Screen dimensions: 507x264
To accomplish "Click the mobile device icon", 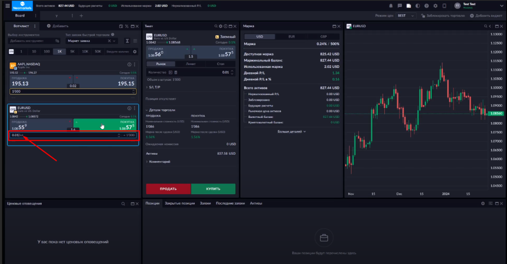I will 444,6.
